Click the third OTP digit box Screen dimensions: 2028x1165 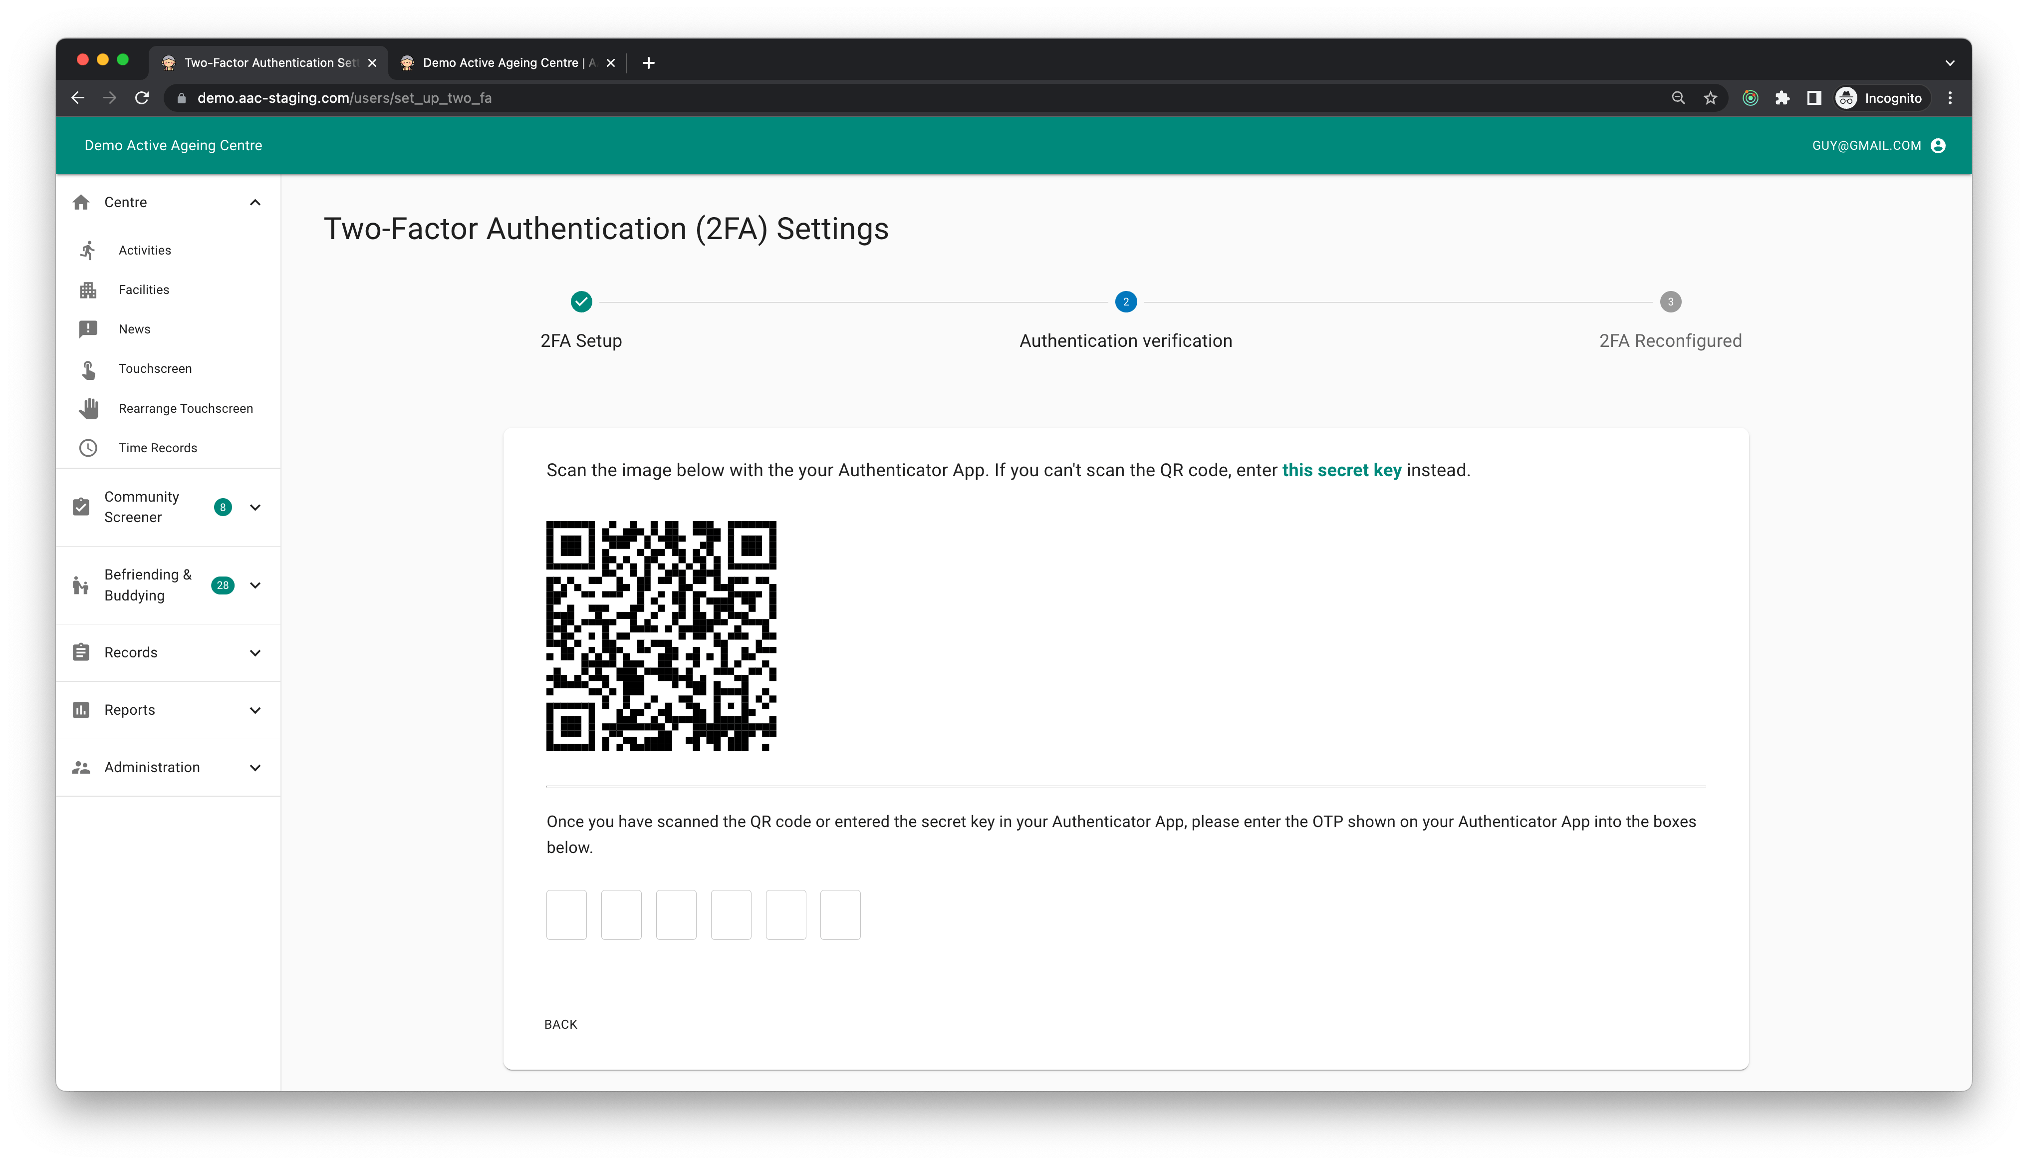(x=676, y=914)
